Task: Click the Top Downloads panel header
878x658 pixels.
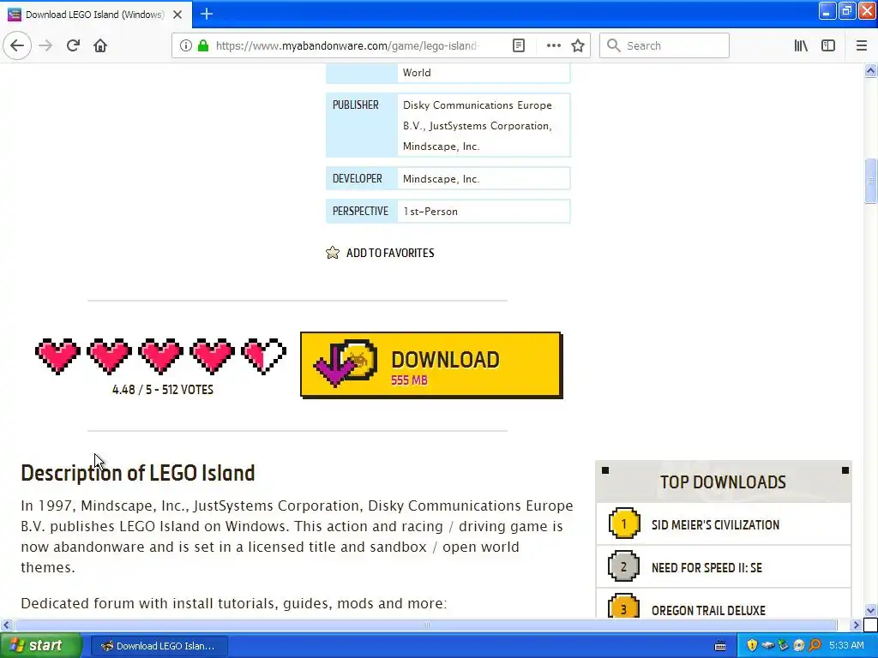Action: pyautogui.click(x=724, y=482)
